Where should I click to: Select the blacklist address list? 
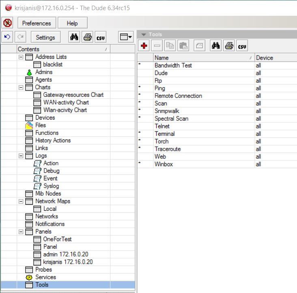point(53,64)
